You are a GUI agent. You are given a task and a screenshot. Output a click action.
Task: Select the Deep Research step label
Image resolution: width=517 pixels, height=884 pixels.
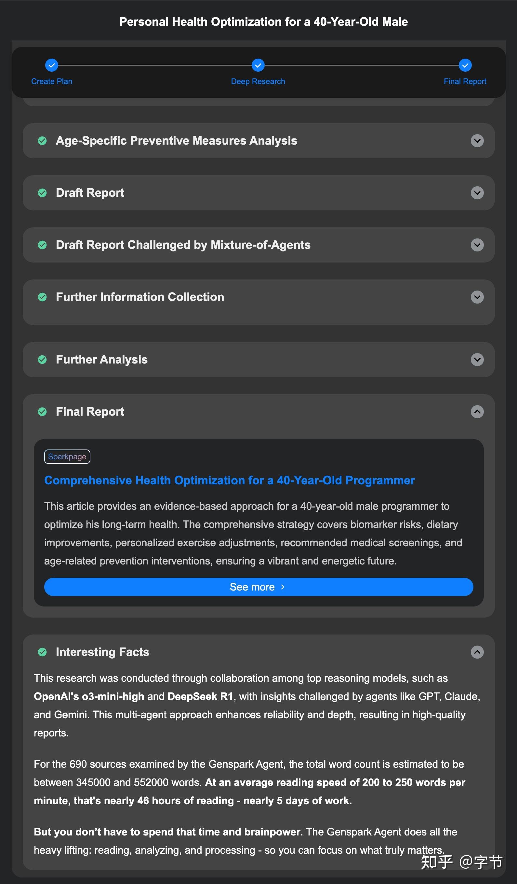(x=258, y=81)
